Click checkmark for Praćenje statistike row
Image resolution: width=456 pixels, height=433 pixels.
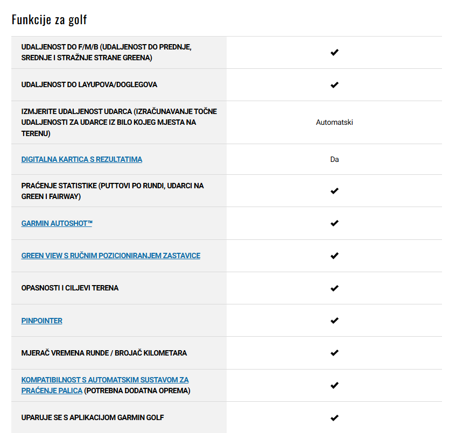pos(334,191)
